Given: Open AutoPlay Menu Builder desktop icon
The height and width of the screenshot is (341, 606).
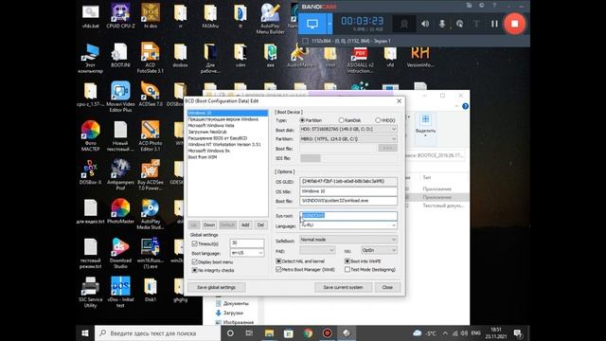Looking at the screenshot, I should [270, 18].
